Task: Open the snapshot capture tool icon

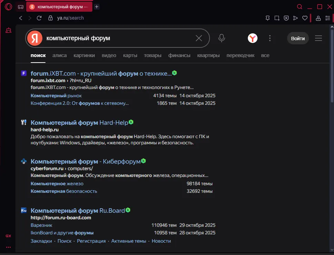Action: 277,18
